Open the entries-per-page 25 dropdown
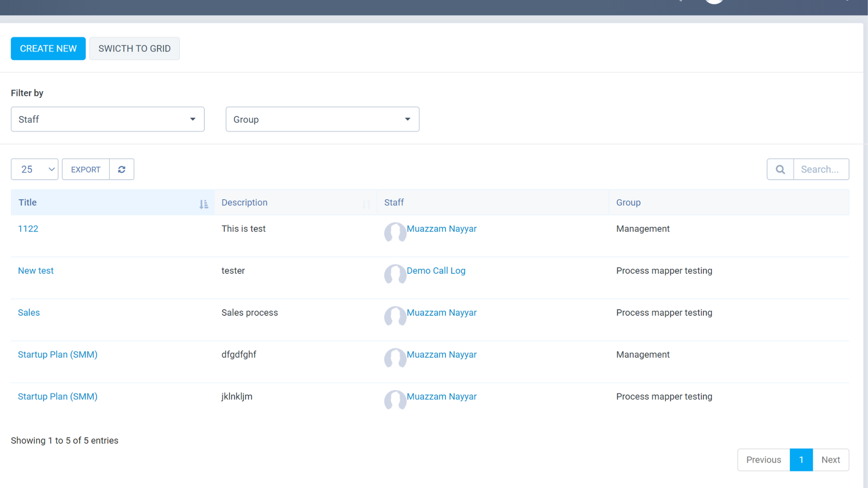This screenshot has width=868, height=488. point(34,169)
